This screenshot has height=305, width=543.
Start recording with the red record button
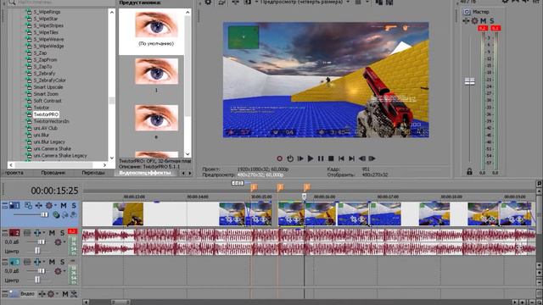click(x=279, y=158)
